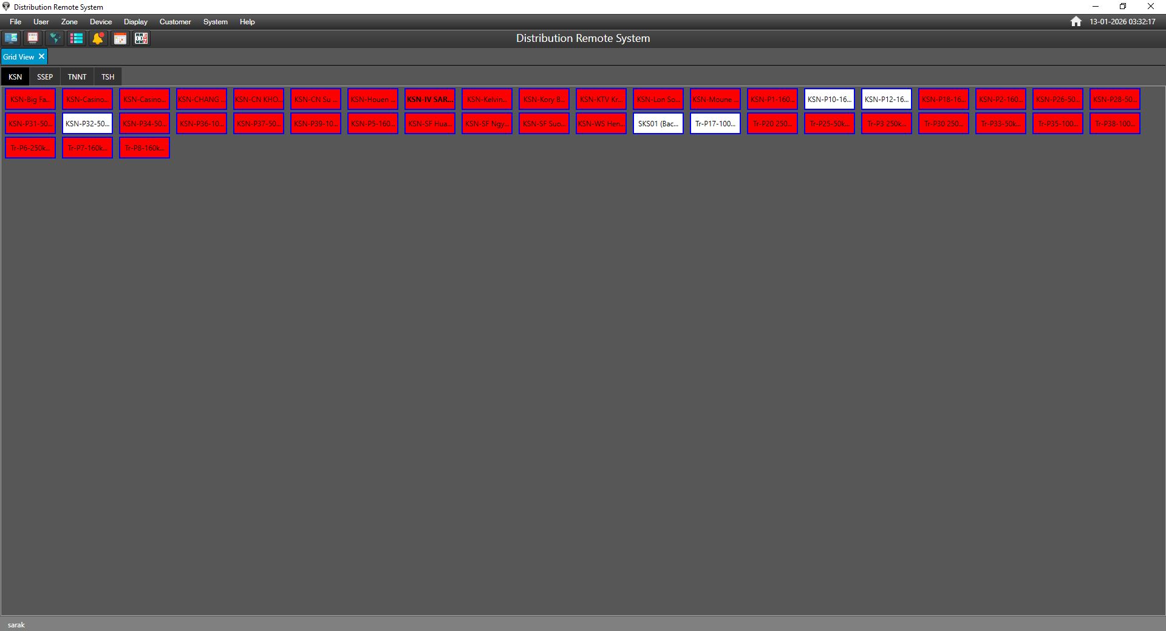Open the System menu

(x=215, y=21)
